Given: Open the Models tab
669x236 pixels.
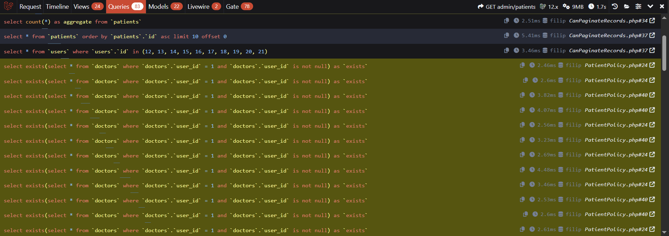Looking at the screenshot, I should (166, 7).
